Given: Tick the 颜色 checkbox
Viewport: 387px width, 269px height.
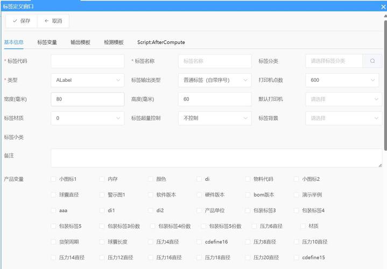Looking at the screenshot, I should 151,179.
